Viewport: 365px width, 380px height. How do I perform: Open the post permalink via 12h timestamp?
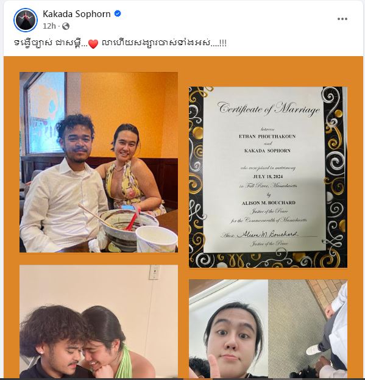(49, 26)
